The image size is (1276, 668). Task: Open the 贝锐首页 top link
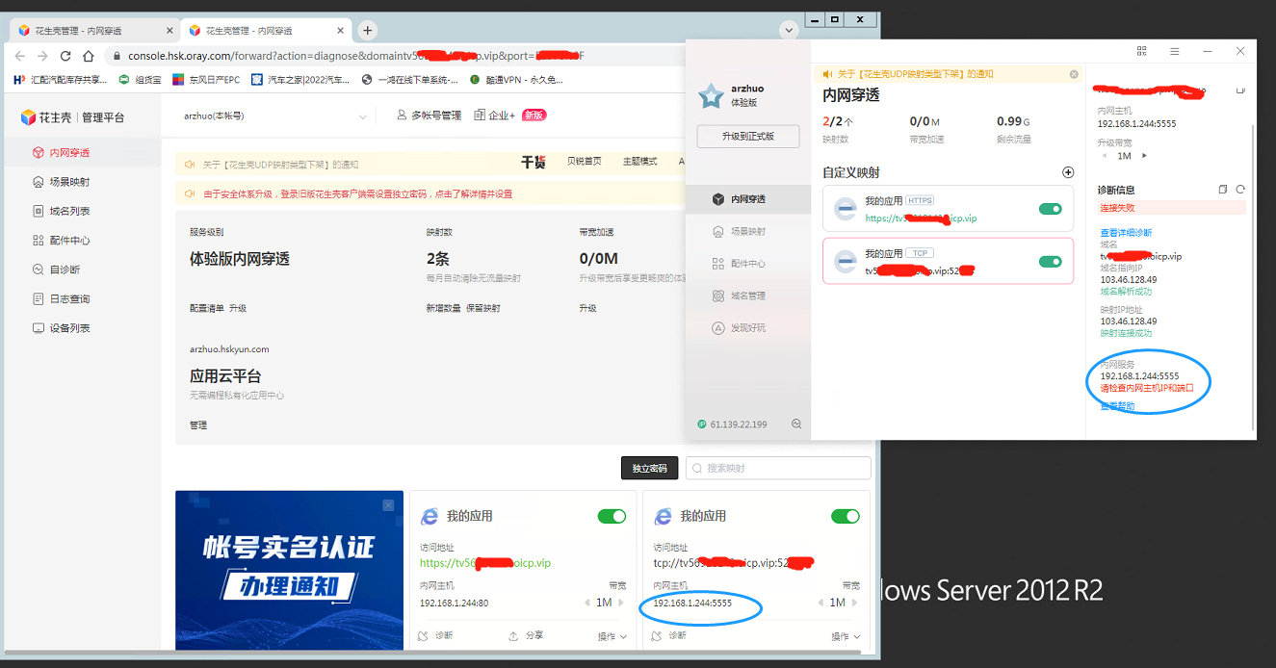tap(584, 161)
